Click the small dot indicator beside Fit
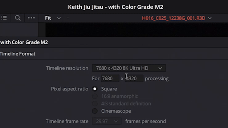The width and height of the screenshot is (228, 128). coord(68,18)
